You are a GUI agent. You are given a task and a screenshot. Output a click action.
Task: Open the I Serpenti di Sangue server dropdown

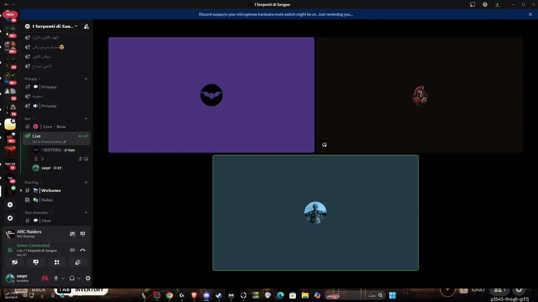coord(51,26)
